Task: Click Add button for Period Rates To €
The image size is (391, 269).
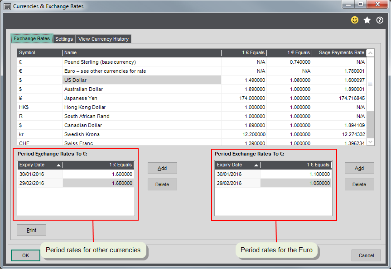Action: click(x=359, y=168)
